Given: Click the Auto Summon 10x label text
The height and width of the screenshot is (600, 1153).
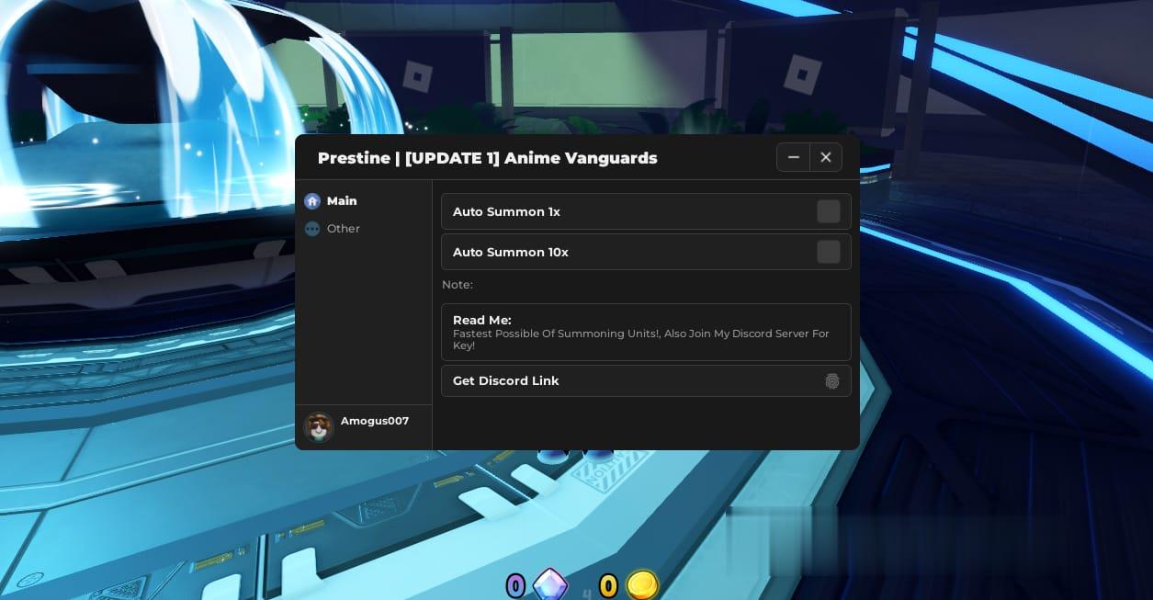Looking at the screenshot, I should [x=511, y=253].
